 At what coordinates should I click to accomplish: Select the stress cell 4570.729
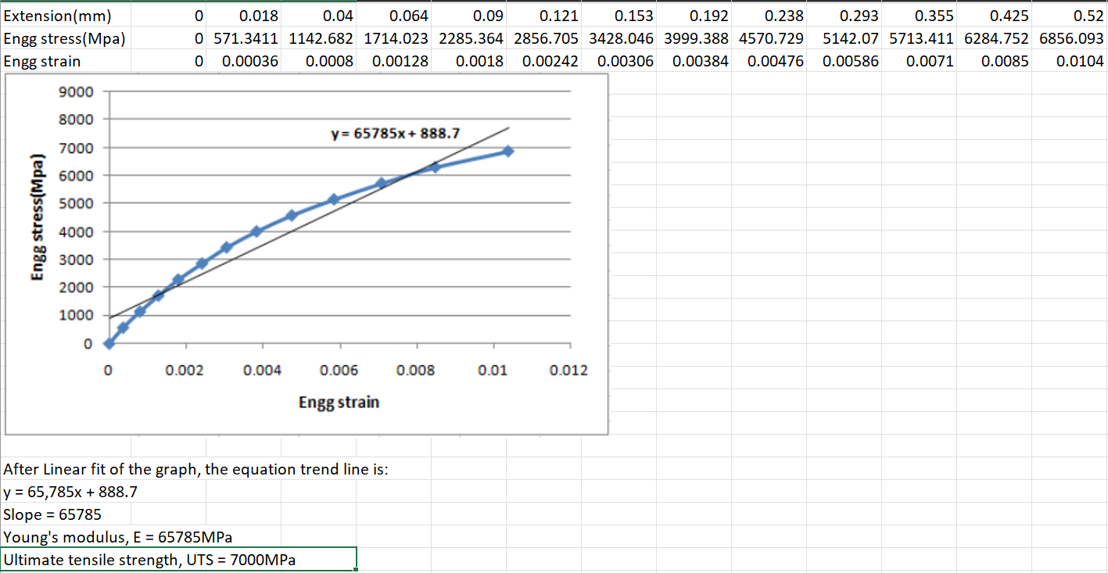tap(769, 39)
